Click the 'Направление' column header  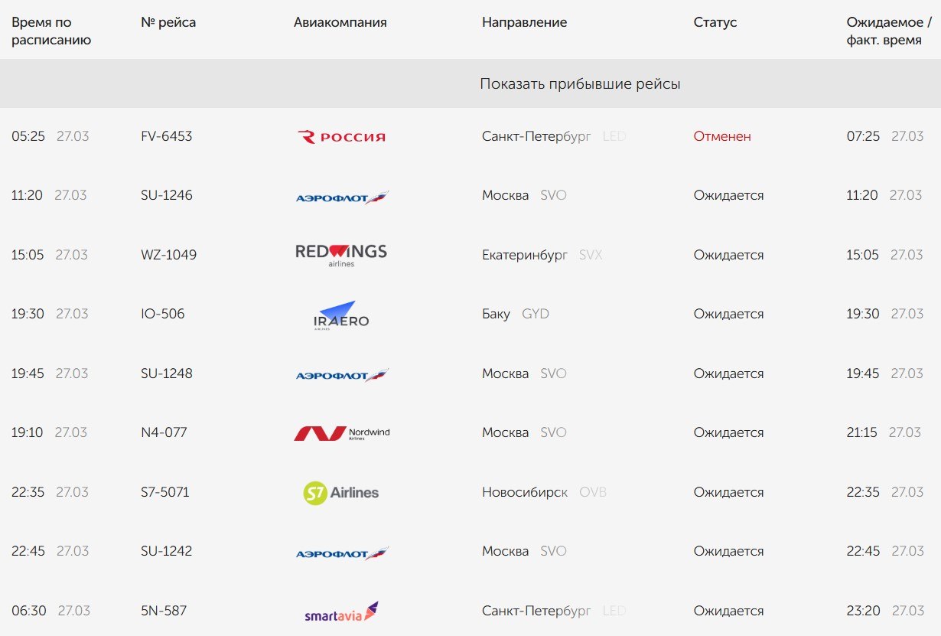click(x=524, y=22)
